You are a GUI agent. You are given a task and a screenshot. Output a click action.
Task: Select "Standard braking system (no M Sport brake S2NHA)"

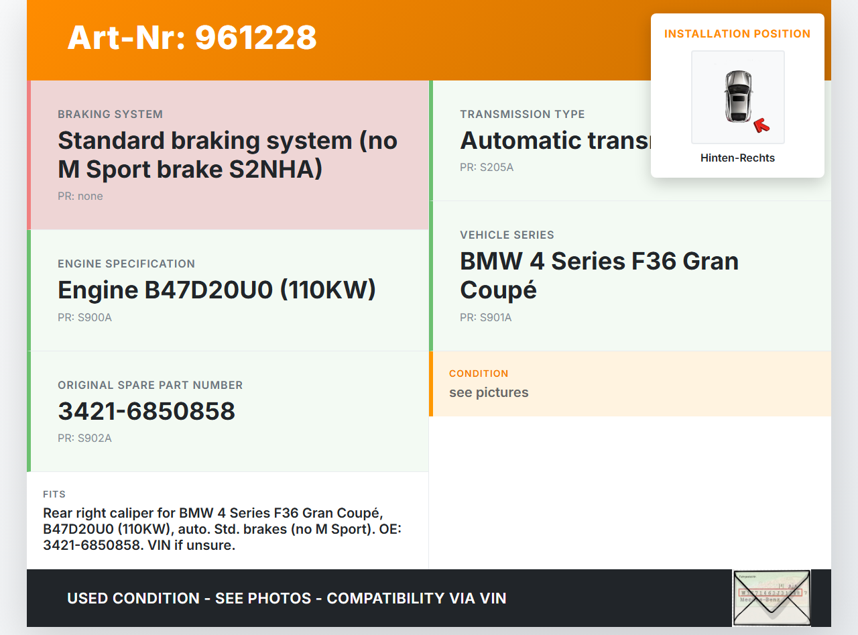point(228,155)
